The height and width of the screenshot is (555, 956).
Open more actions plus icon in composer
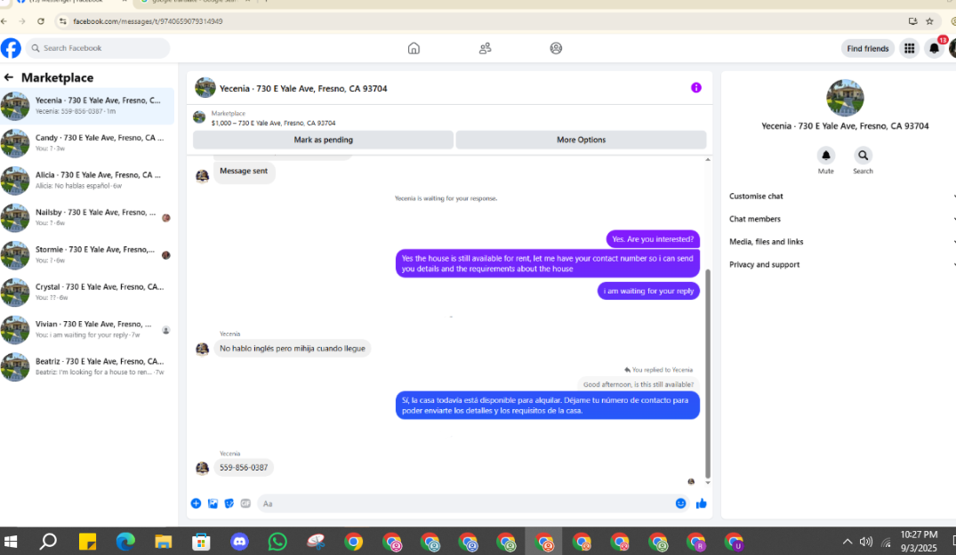tap(196, 503)
